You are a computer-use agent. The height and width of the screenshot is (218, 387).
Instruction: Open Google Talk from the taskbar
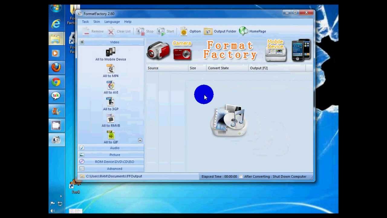56,96
